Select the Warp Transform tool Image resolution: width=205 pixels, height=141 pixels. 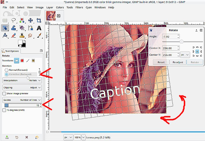pyautogui.click(x=13, y=28)
